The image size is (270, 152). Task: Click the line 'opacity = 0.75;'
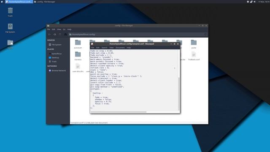tap(103, 102)
